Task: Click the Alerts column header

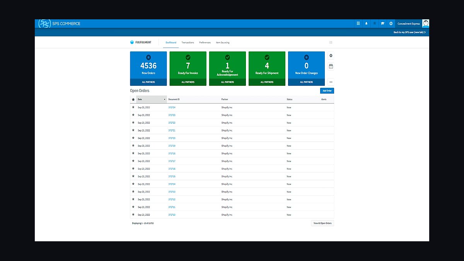Action: click(x=324, y=99)
